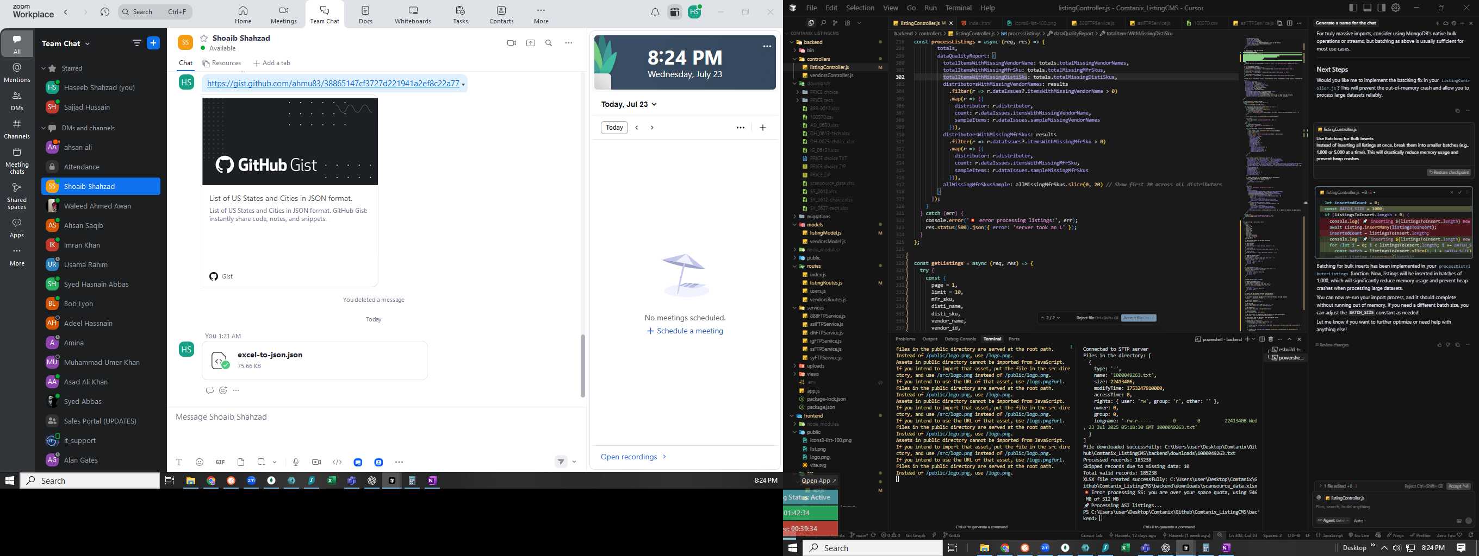Open Extensions icon in Cursor activity bar

point(847,23)
